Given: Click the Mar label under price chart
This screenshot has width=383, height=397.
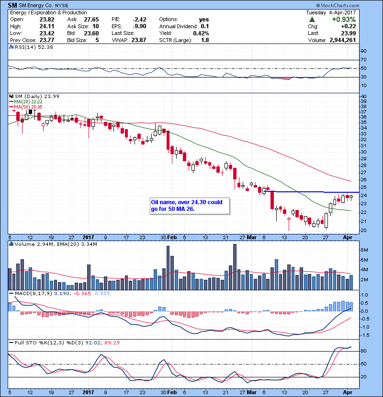Looking at the screenshot, I should point(252,238).
